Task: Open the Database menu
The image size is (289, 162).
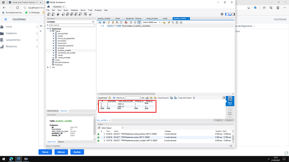Action: point(74,10)
